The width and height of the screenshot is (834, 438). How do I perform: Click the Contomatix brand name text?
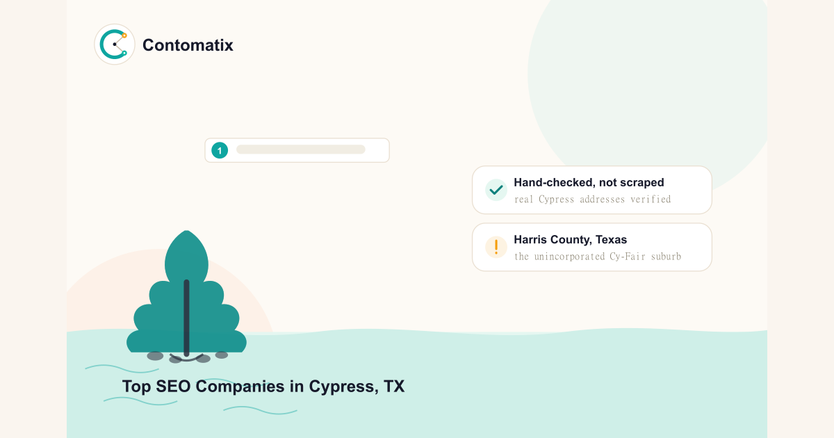[x=188, y=45]
